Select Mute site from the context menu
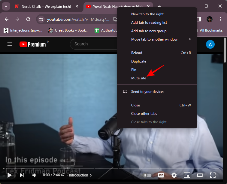 pyautogui.click(x=139, y=78)
